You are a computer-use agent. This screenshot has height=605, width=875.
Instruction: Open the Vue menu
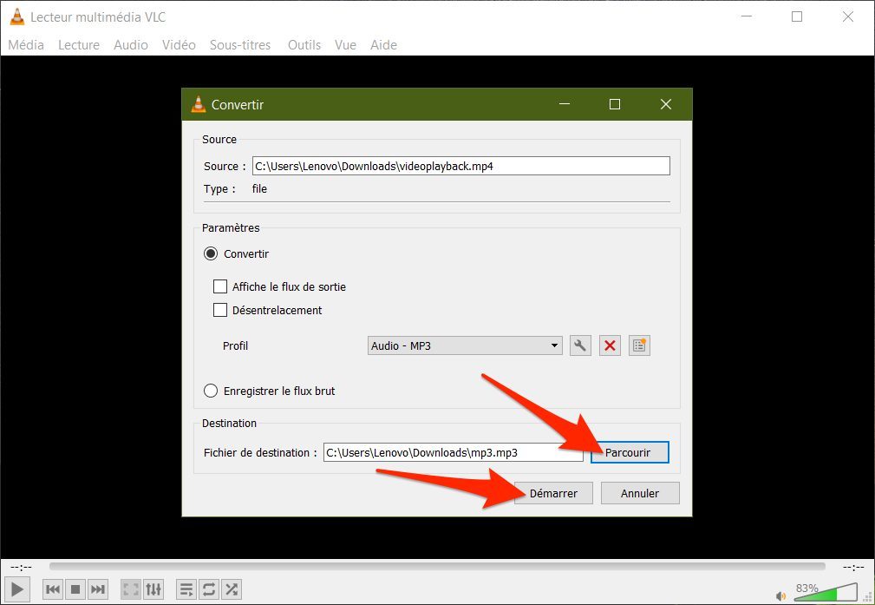[345, 44]
